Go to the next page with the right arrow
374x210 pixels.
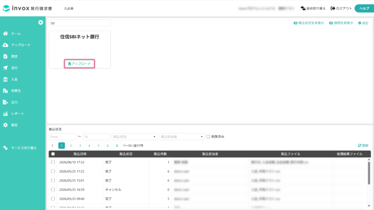(x=117, y=146)
